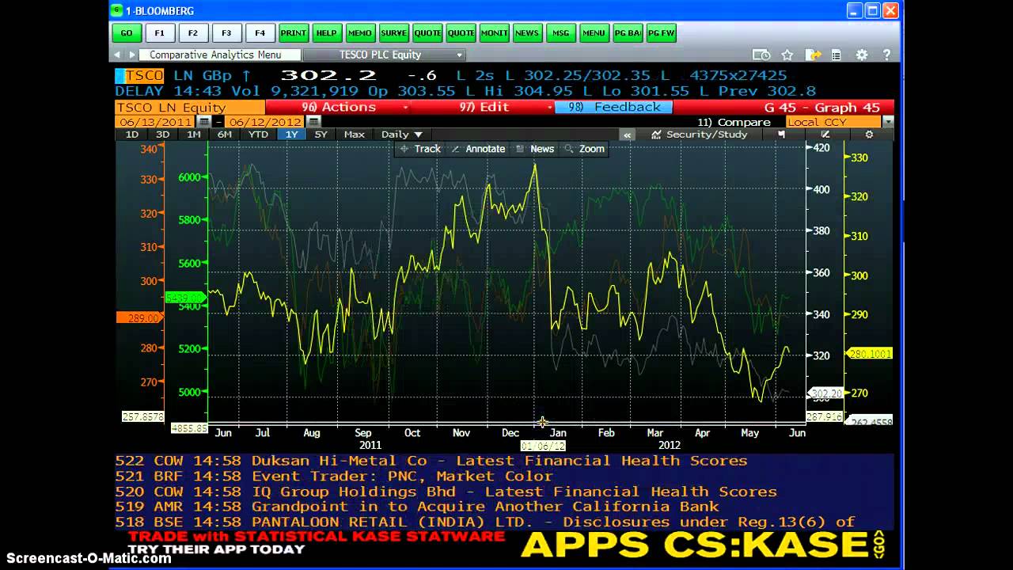Click the PG FW page forward key
The width and height of the screenshot is (1013, 570).
pyautogui.click(x=661, y=33)
